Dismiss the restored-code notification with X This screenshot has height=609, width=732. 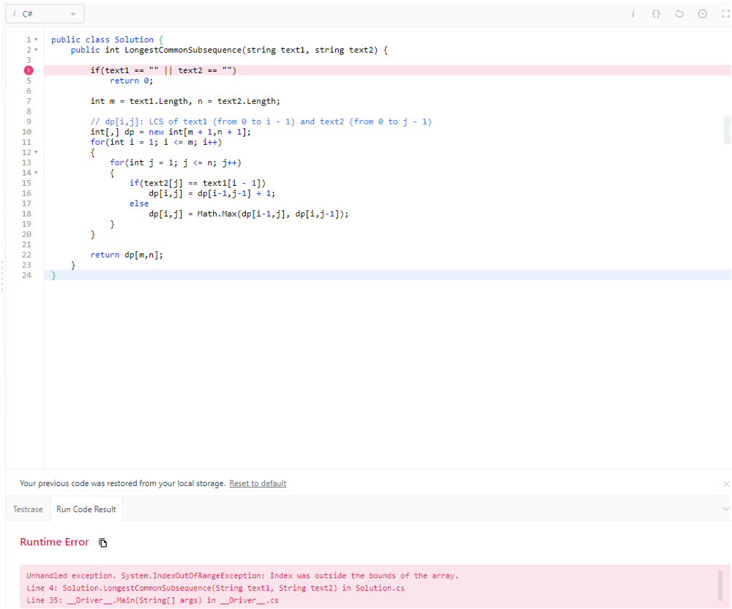click(726, 484)
